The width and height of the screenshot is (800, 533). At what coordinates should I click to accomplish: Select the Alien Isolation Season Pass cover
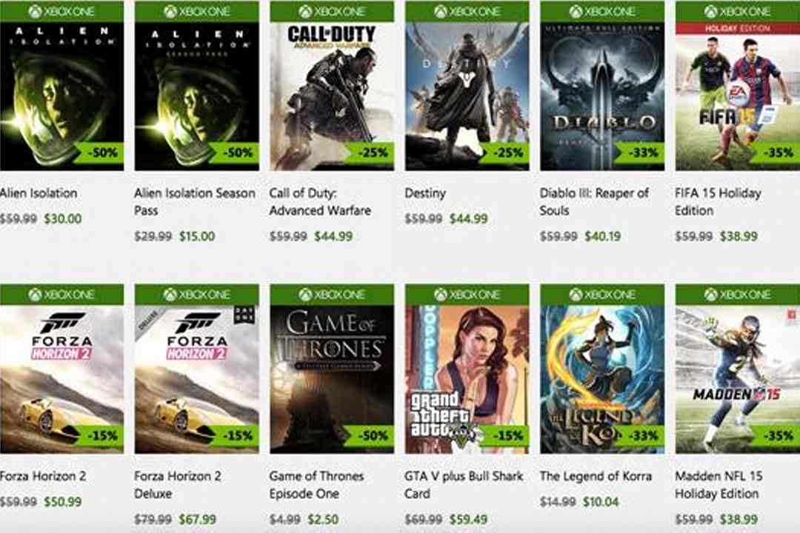pyautogui.click(x=197, y=96)
